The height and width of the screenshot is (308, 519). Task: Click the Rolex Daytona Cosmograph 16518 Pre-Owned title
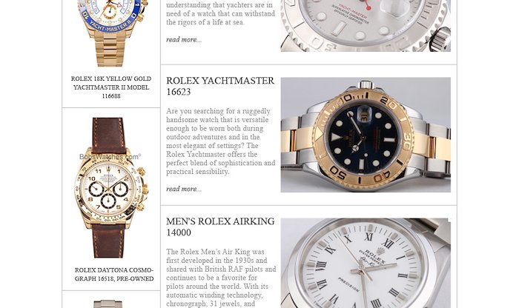(x=114, y=274)
